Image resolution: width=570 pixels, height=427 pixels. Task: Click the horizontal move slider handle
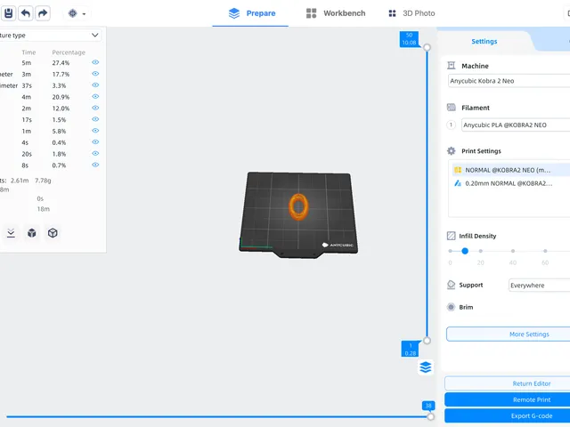pos(431,416)
